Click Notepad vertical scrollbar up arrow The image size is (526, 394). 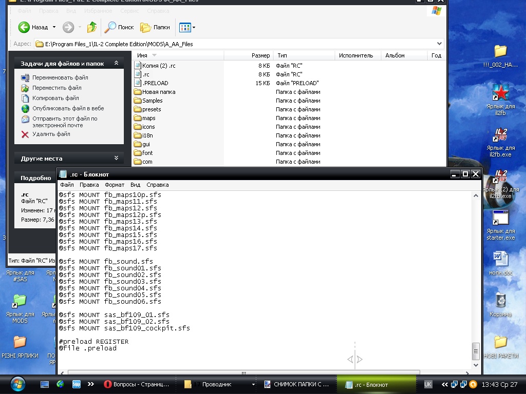coord(476,195)
